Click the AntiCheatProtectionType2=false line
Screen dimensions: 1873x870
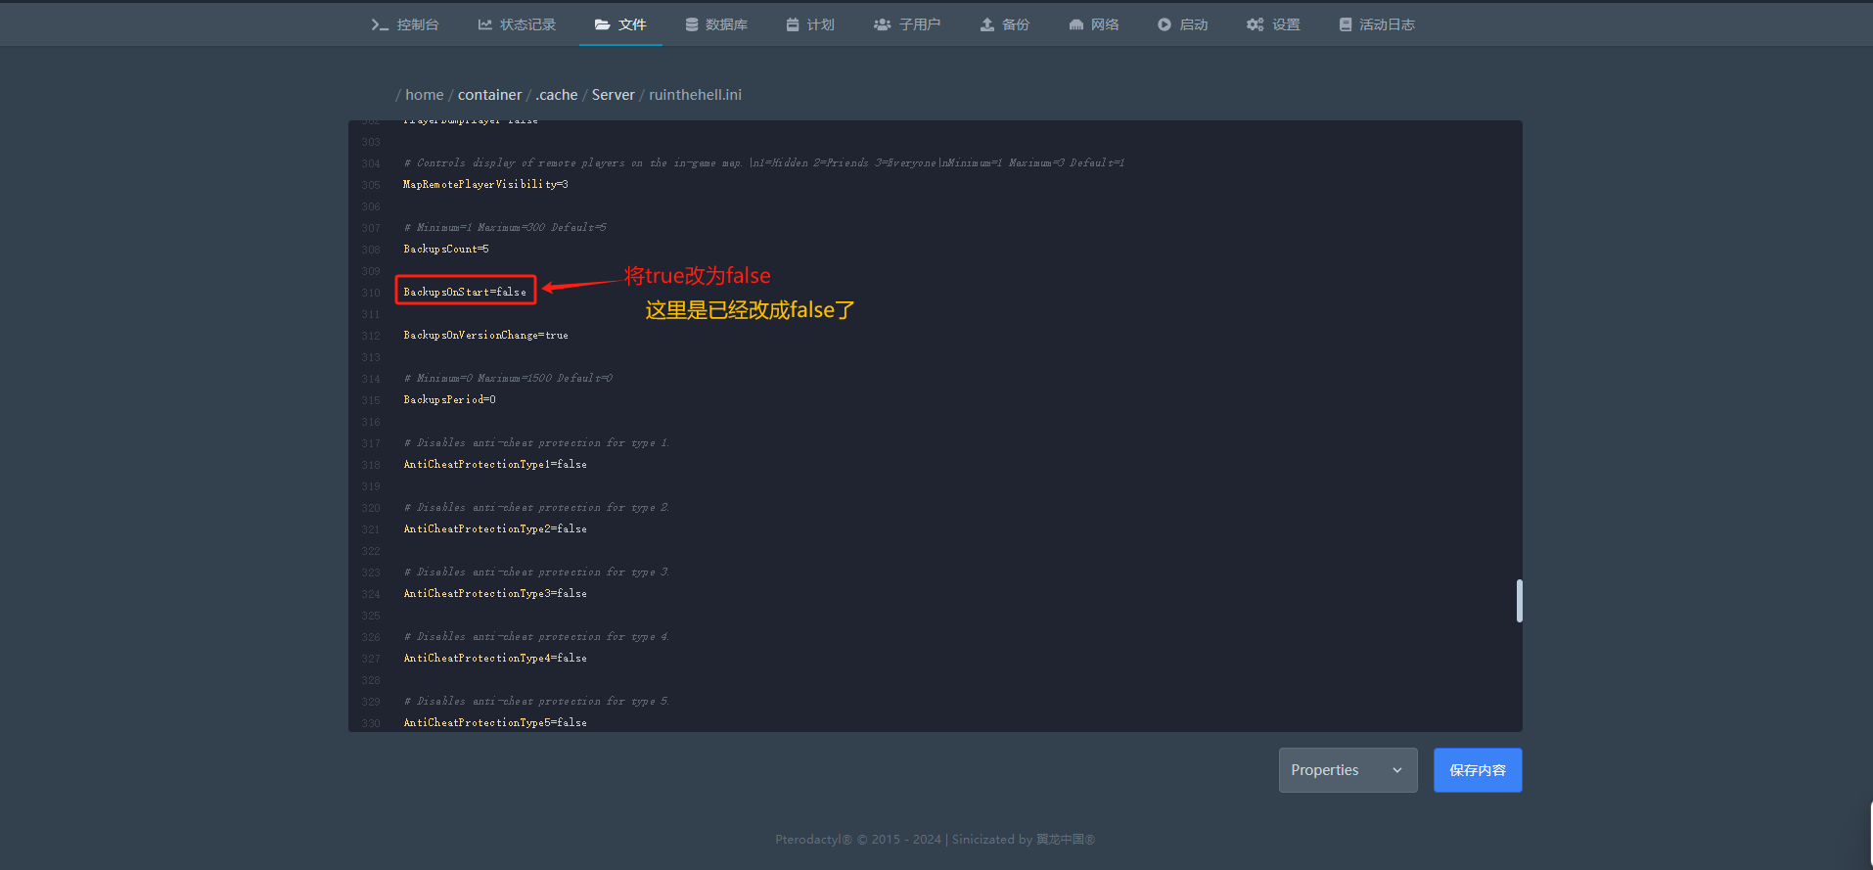coord(495,528)
